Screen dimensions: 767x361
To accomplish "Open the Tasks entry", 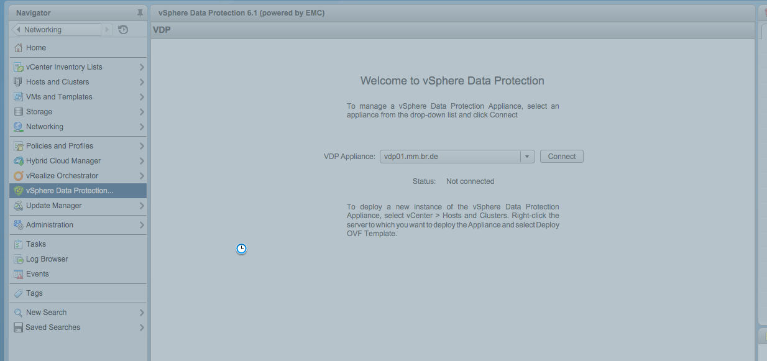I will tap(78, 244).
